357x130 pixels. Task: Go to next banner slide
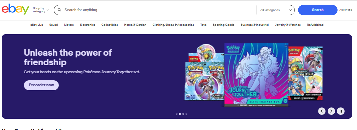click(x=331, y=111)
